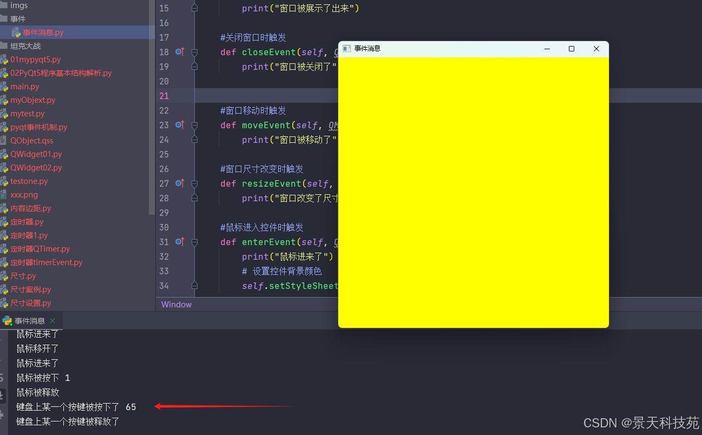
Task: Close the 事件消息 run tab
Action: [53, 321]
